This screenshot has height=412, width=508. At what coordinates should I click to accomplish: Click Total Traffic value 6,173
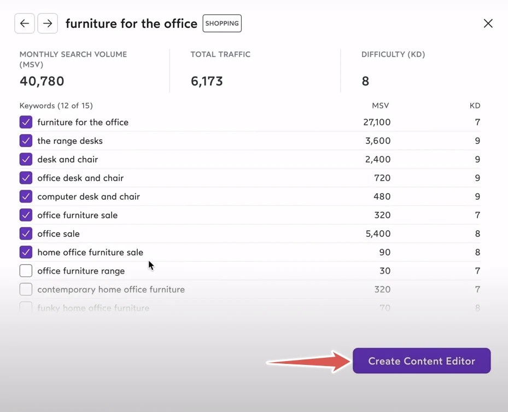[x=207, y=81]
